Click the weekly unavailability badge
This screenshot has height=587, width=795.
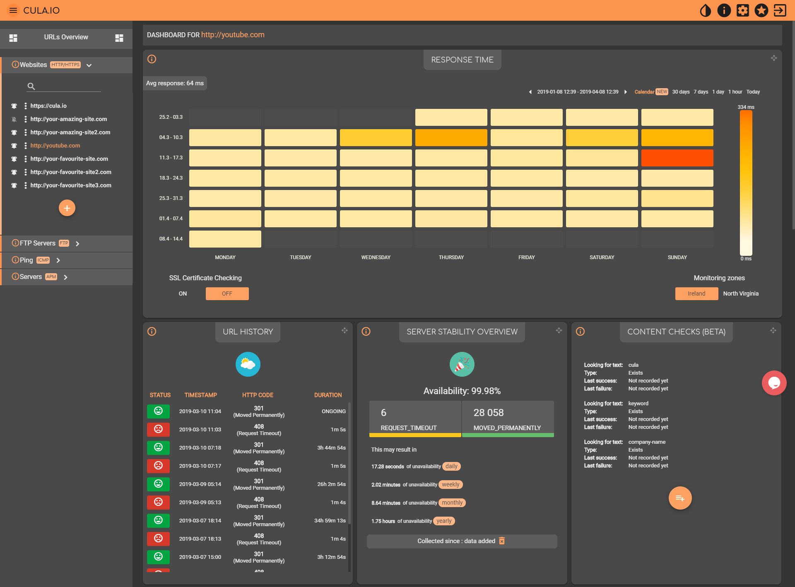tap(450, 484)
